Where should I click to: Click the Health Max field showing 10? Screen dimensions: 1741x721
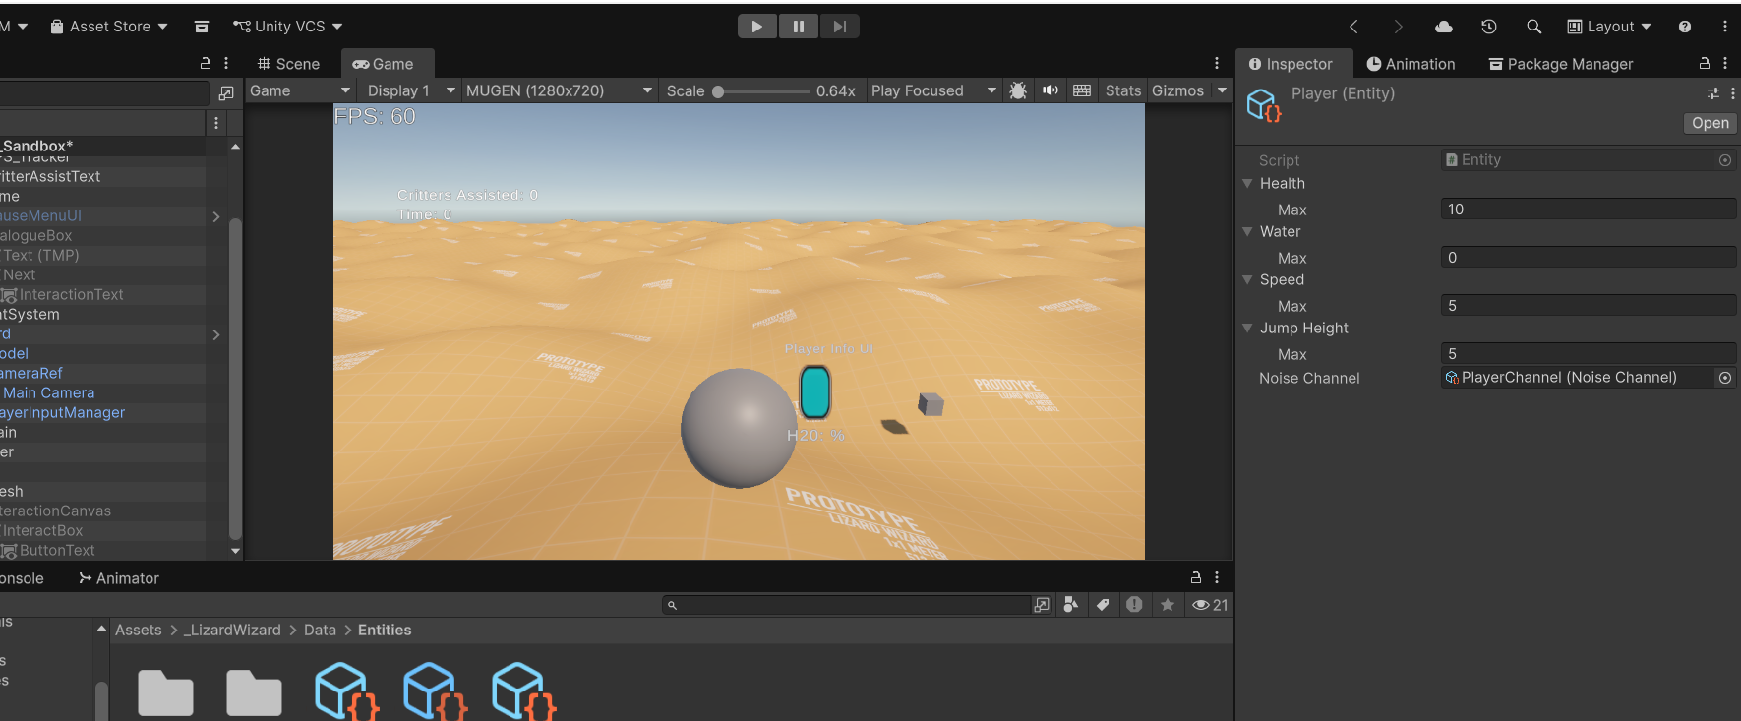[x=1589, y=209]
